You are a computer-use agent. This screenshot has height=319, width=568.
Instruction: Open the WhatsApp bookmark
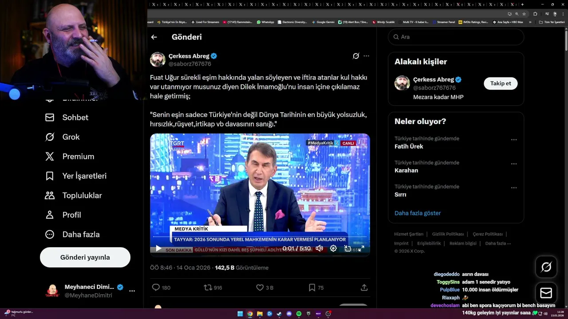click(x=265, y=22)
